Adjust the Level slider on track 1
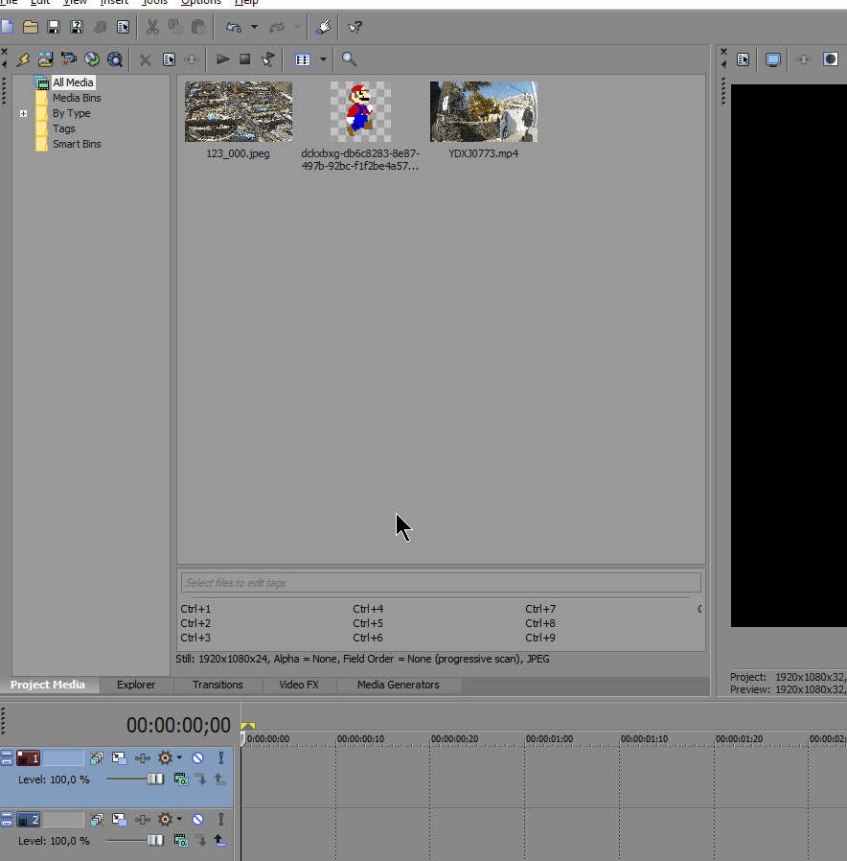The width and height of the screenshot is (847, 861). [x=156, y=779]
